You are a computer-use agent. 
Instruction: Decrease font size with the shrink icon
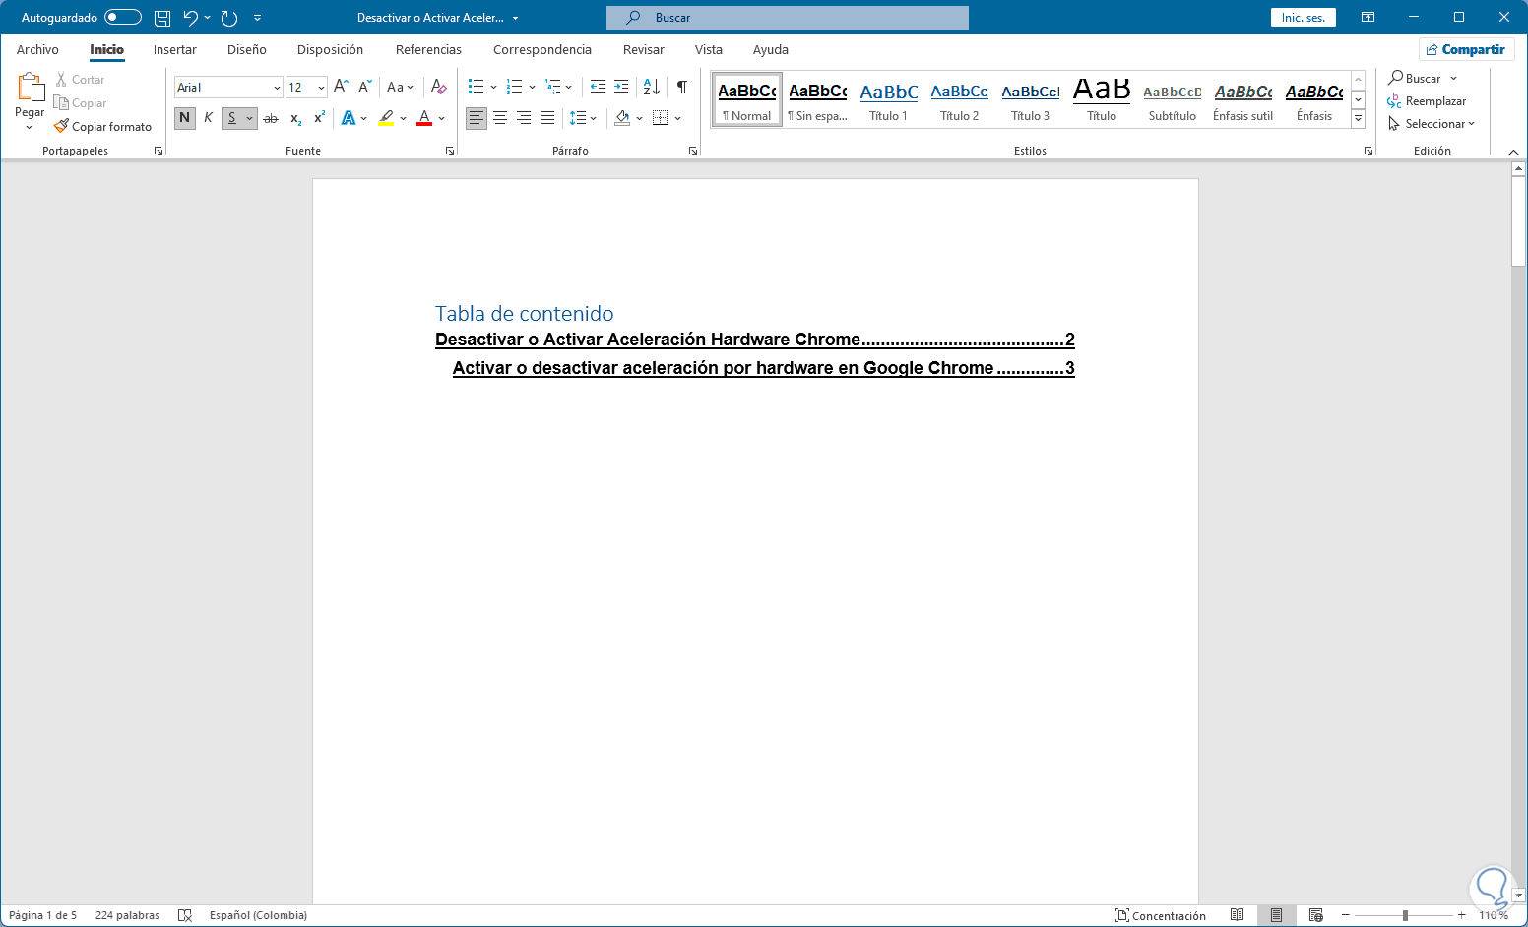pos(364,87)
